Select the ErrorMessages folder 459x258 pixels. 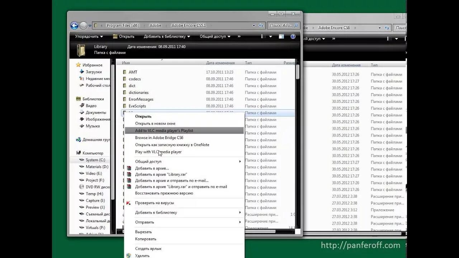(x=208, y=99)
